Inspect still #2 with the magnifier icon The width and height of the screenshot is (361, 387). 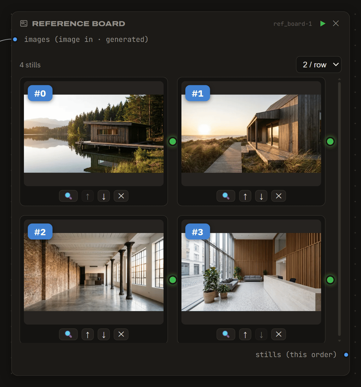68,334
